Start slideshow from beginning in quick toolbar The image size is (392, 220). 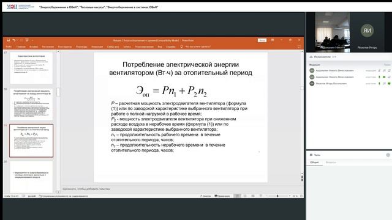[x=27, y=40]
